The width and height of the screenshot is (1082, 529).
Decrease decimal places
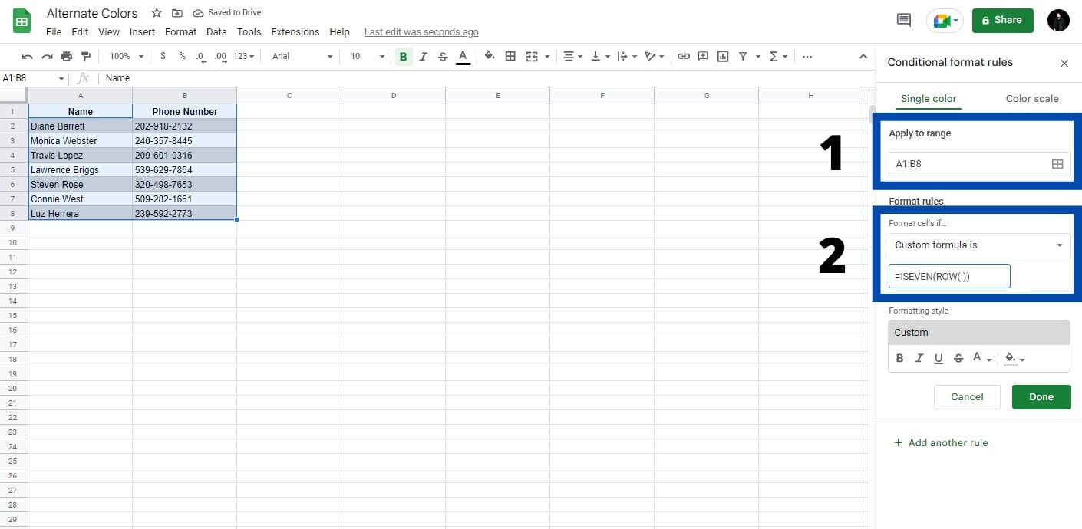200,56
